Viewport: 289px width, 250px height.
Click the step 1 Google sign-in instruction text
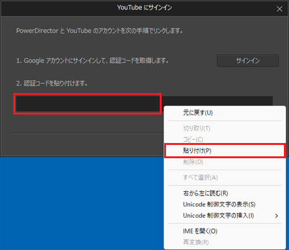[93, 61]
